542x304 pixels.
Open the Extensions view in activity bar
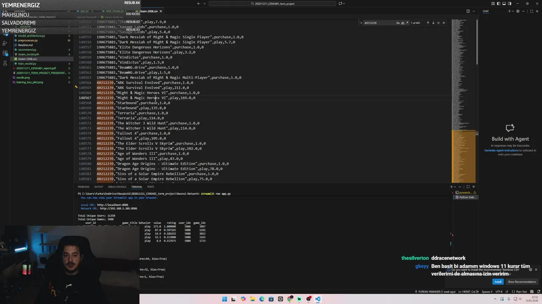coord(5,53)
